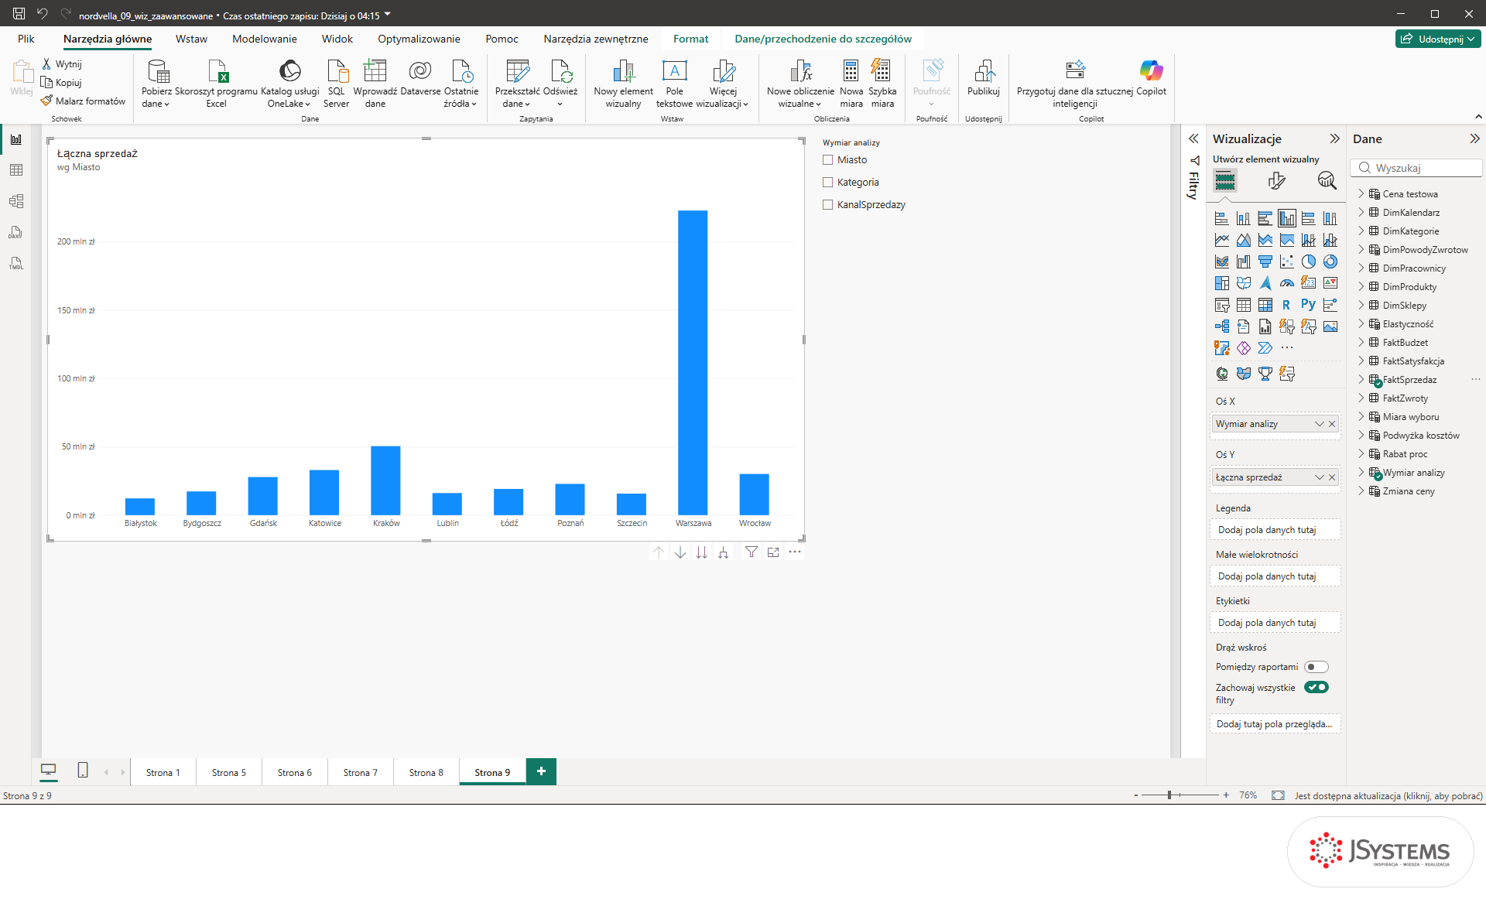Switch to the Widok ribbon tab

tap(337, 39)
